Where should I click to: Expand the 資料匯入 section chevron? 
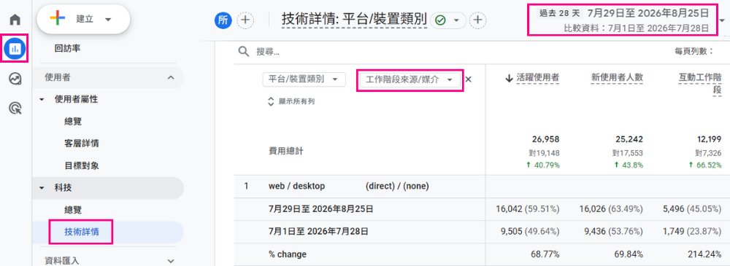[170, 261]
